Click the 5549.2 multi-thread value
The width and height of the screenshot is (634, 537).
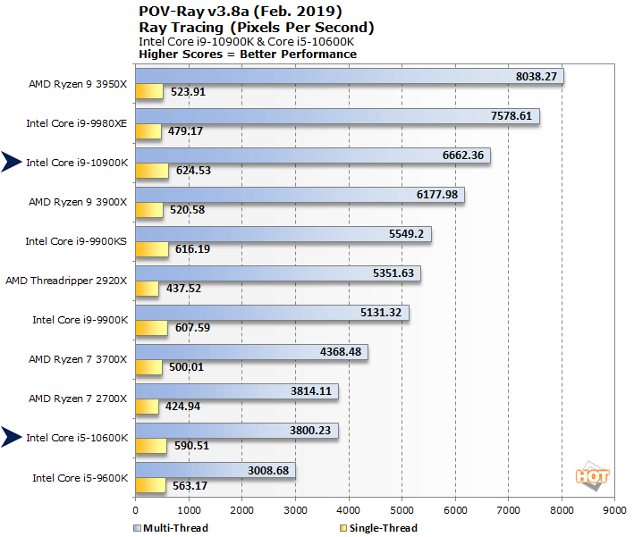tap(406, 234)
